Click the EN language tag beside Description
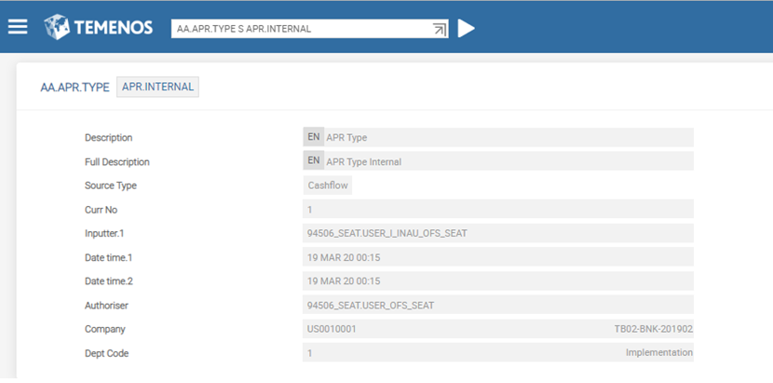The height and width of the screenshot is (383, 773). (x=314, y=137)
